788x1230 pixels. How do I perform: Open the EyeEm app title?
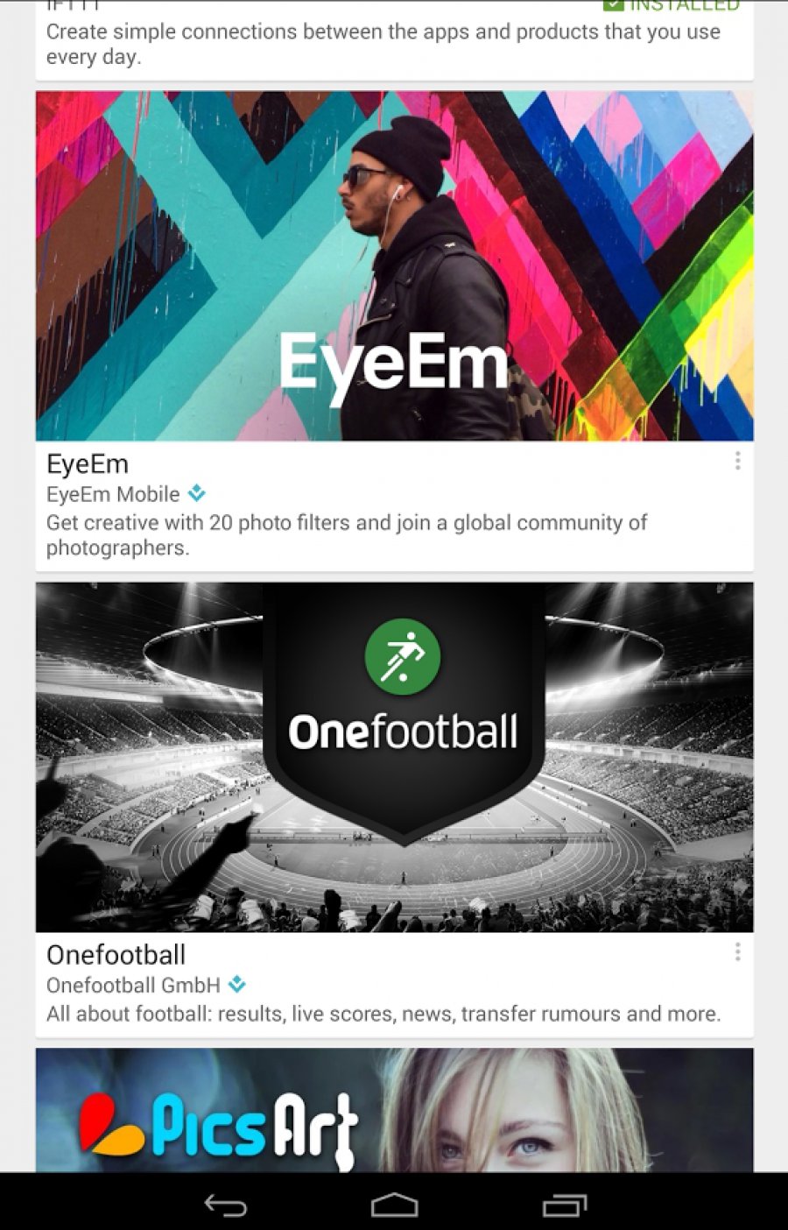88,464
